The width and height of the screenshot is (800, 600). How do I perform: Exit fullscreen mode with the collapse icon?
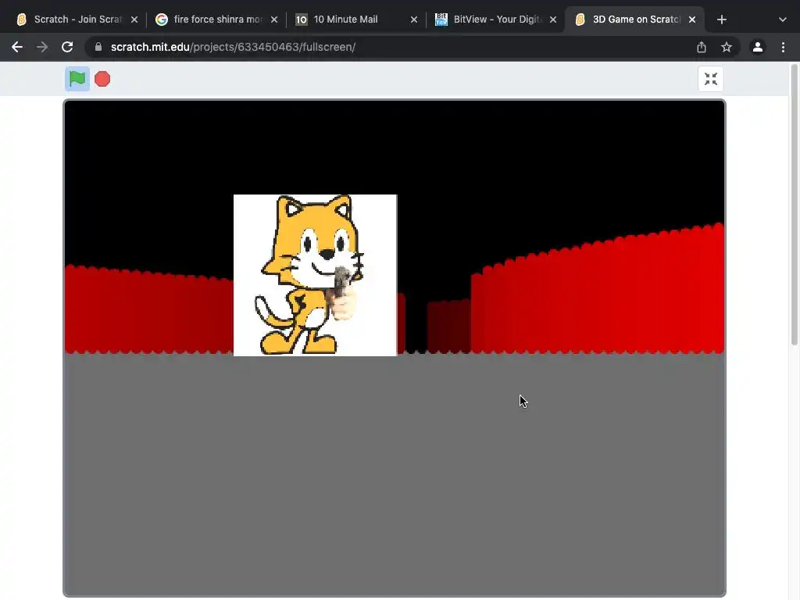point(711,79)
